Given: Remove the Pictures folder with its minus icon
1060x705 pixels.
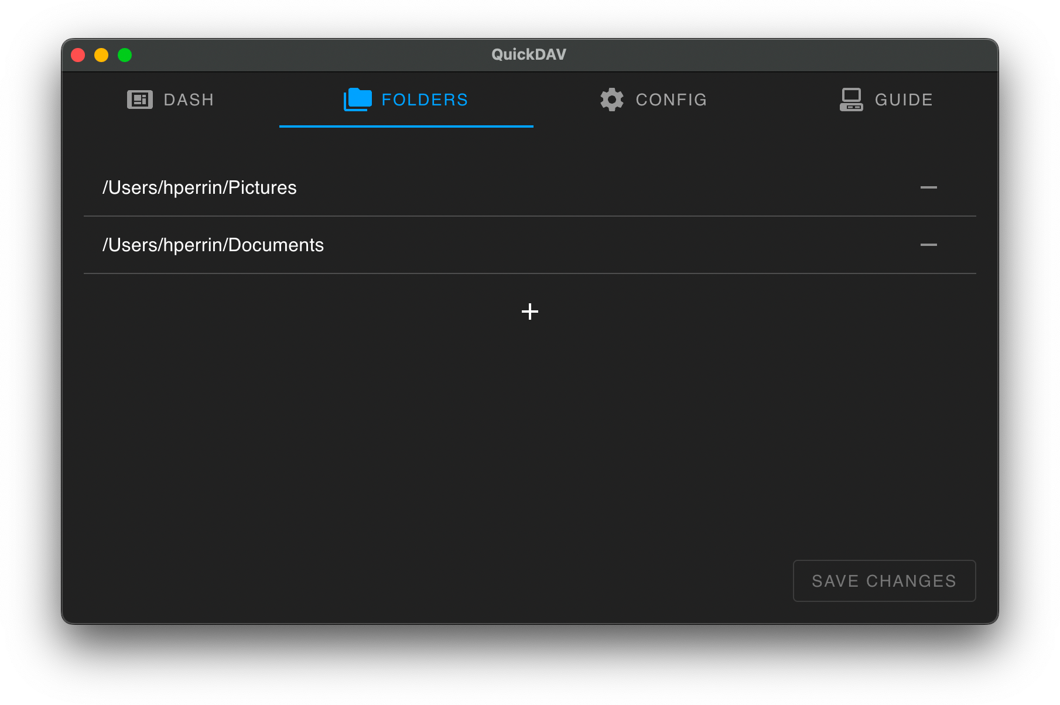Looking at the screenshot, I should (x=929, y=187).
